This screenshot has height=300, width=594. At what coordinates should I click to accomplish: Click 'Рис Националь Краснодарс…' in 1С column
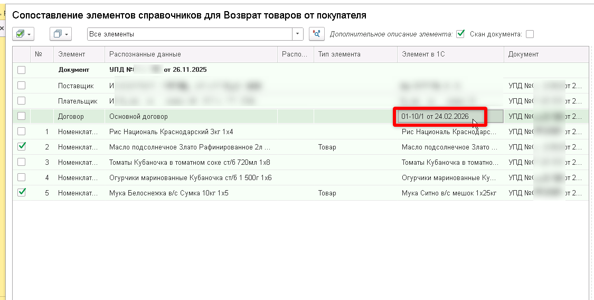point(450,132)
